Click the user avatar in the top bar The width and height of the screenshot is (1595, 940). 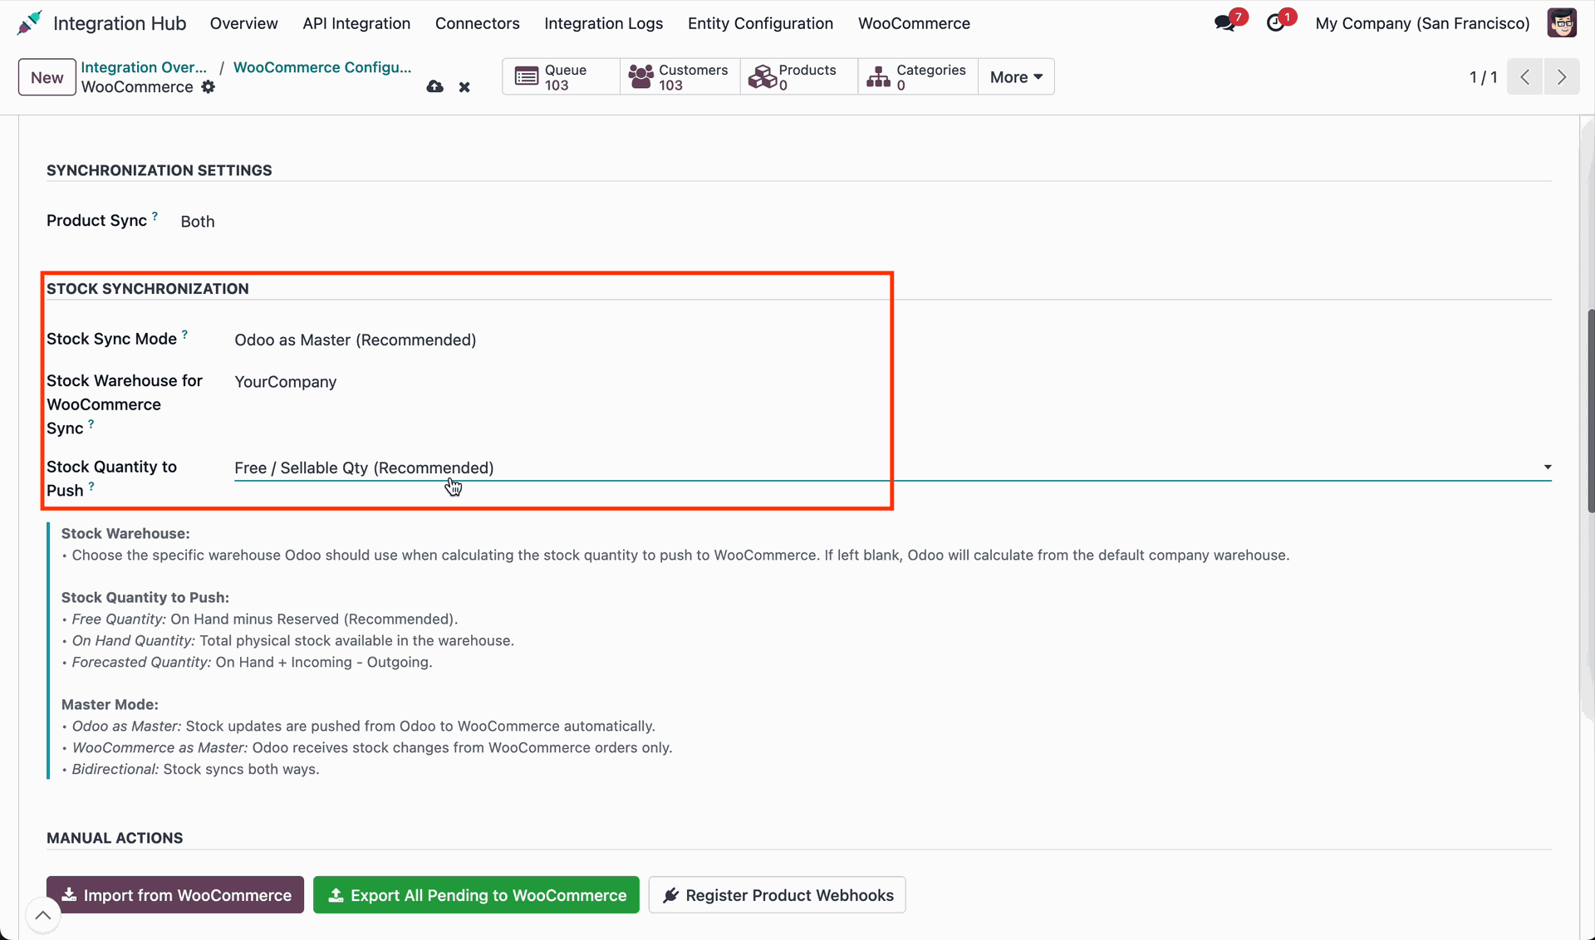pos(1561,23)
